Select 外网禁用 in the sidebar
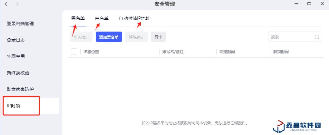 pyautogui.click(x=16, y=56)
